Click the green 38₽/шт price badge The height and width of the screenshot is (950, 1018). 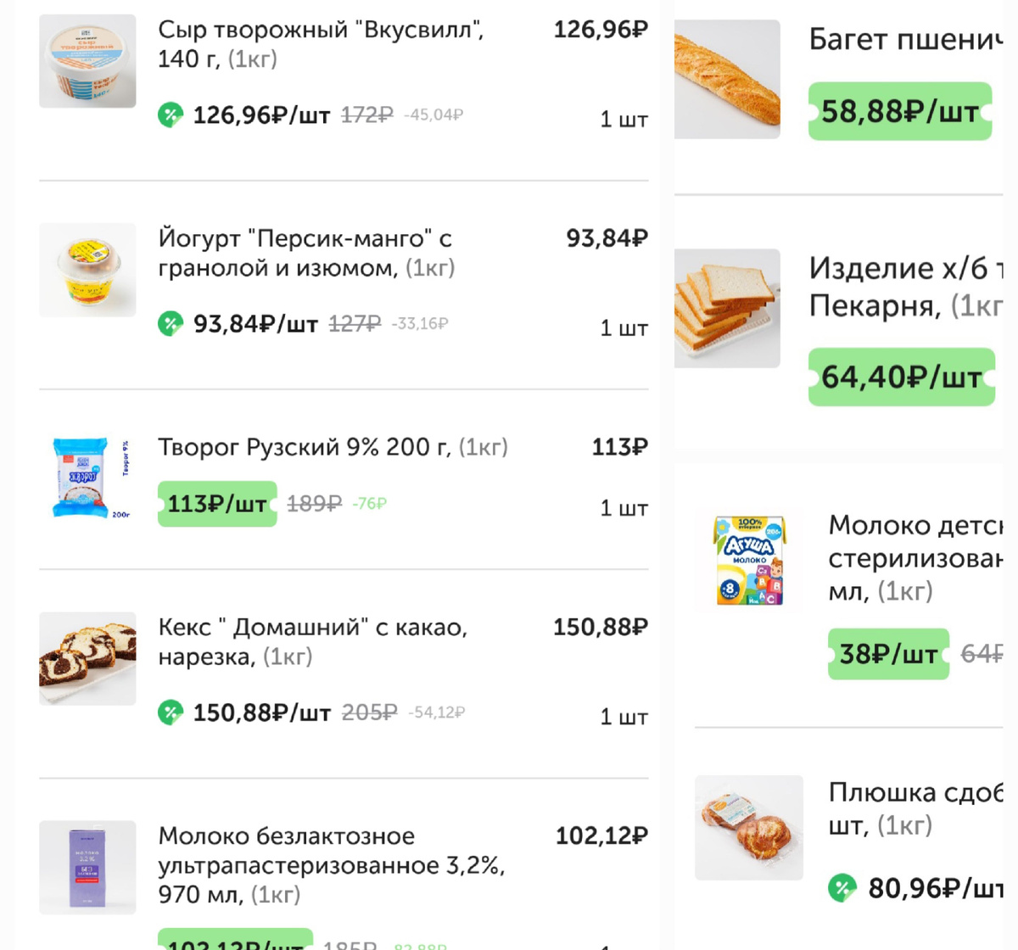(888, 654)
